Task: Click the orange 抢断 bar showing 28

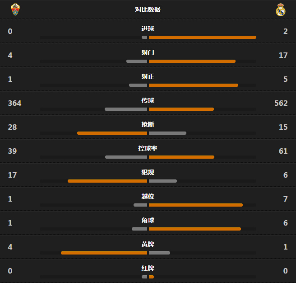Action: (x=112, y=133)
